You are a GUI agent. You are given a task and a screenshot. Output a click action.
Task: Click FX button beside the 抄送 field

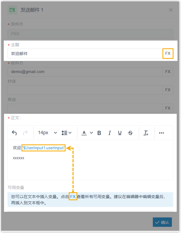168,90
